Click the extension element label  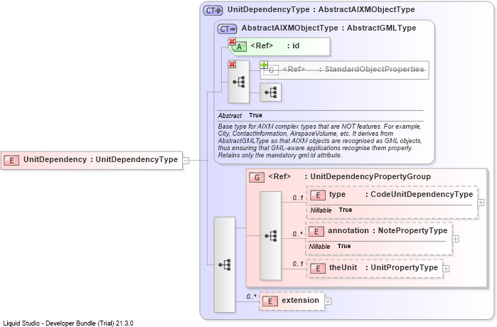click(x=300, y=300)
